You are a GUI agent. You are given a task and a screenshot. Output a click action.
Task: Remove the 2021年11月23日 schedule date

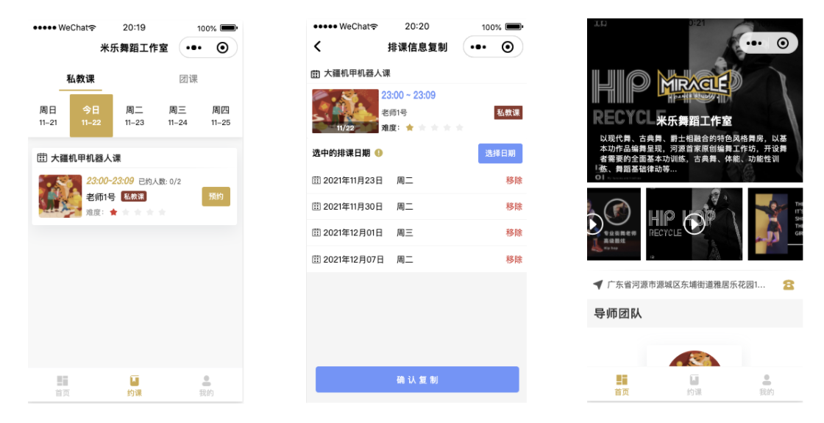[514, 180]
